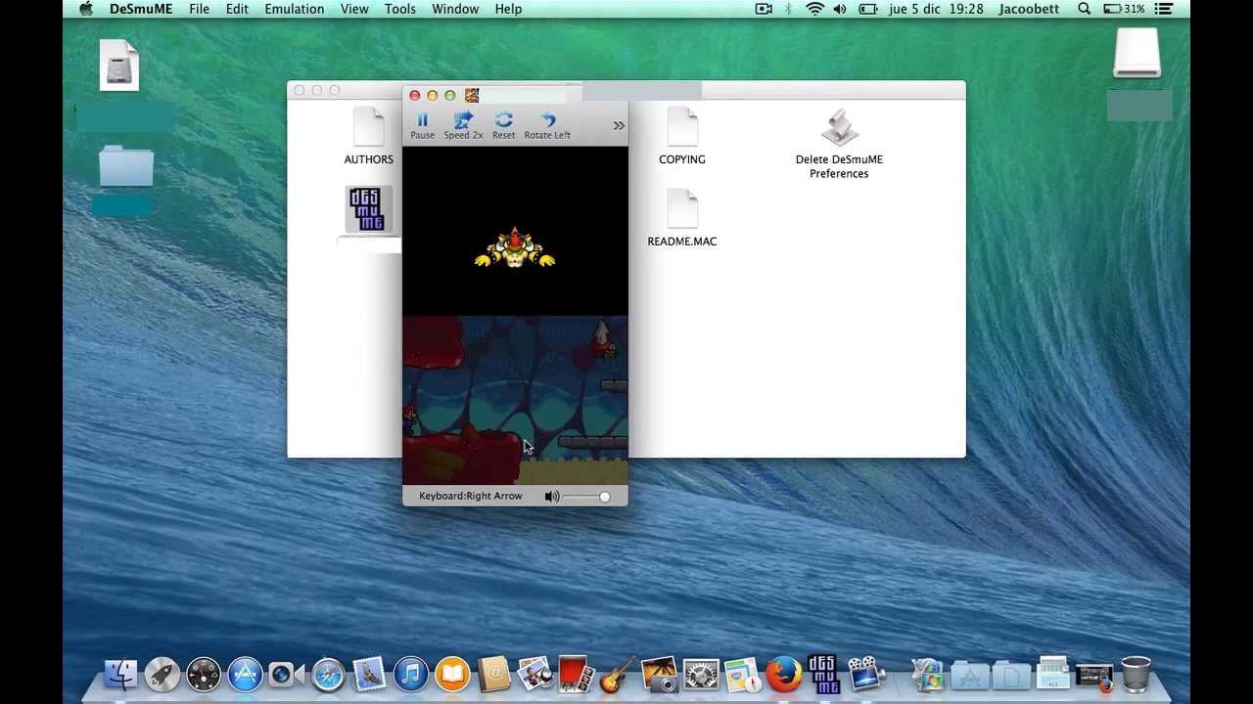
Task: Open System Preferences gear in Dock
Action: point(701,675)
